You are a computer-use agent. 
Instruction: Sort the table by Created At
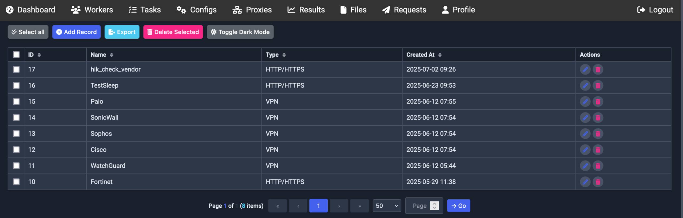(424, 55)
